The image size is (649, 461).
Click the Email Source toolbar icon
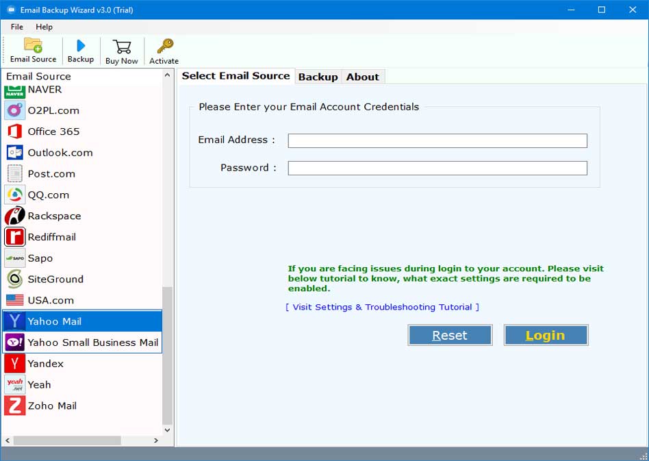click(33, 46)
